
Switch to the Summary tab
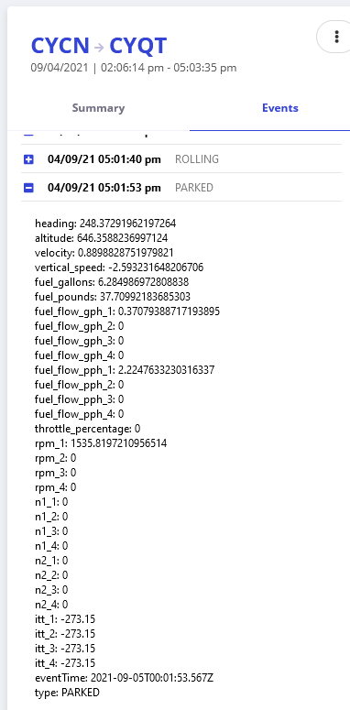point(98,108)
